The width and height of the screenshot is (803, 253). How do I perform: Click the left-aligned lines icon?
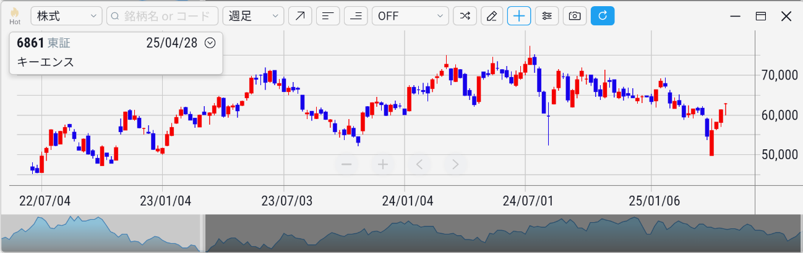click(x=328, y=16)
